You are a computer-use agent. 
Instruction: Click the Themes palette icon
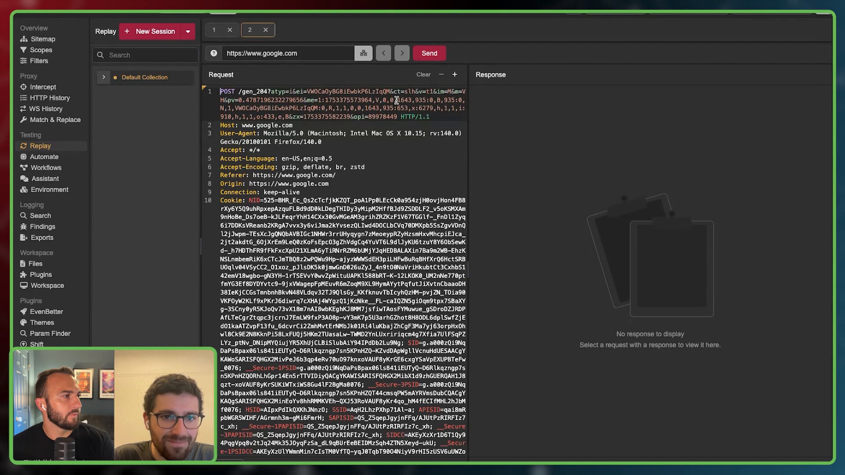(23, 323)
